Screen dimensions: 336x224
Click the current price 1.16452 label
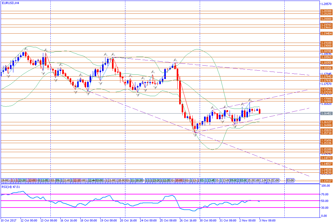pos(326,113)
